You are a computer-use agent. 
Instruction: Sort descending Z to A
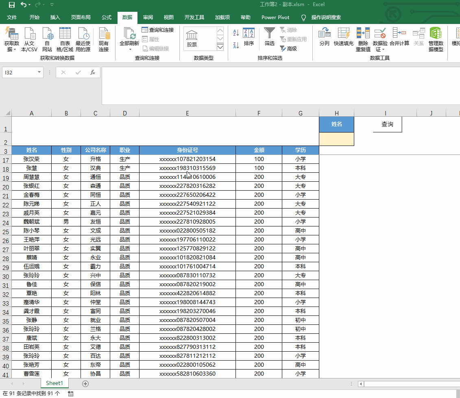(236, 45)
